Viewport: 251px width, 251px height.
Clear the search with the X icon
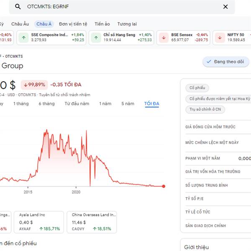[x=225, y=7]
